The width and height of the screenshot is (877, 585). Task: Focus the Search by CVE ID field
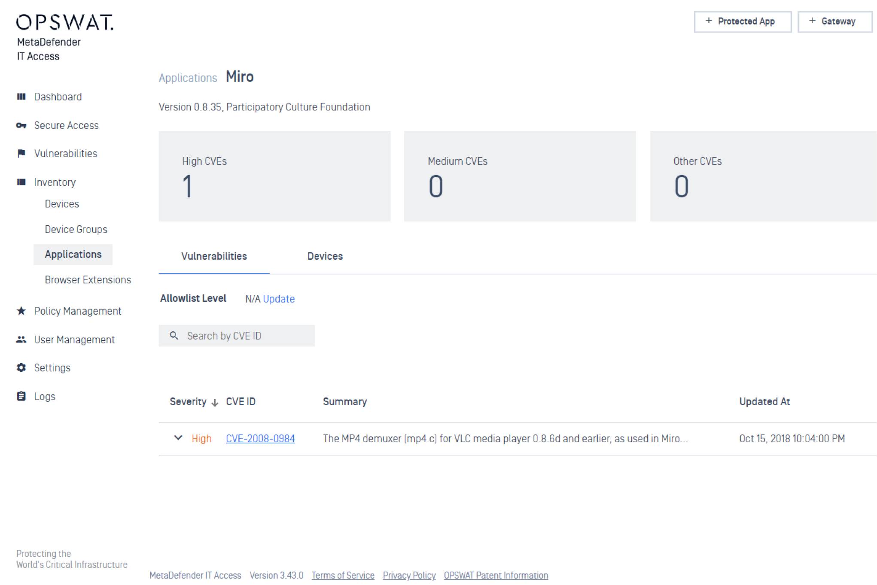tap(245, 336)
